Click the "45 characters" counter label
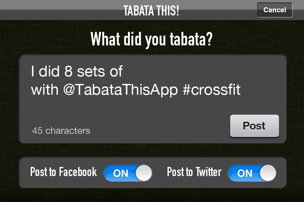 [x=61, y=131]
